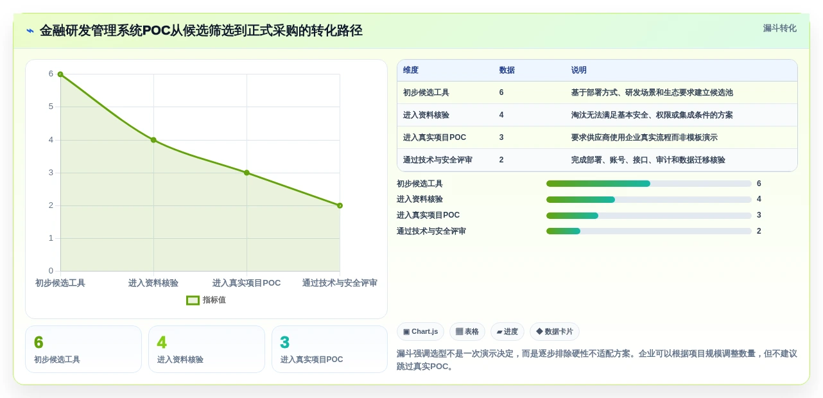Click the 进入资料核验 progress bar
The image size is (823, 398).
(649, 200)
